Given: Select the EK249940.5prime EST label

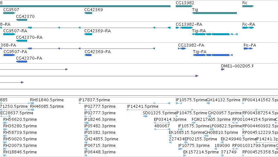Looking at the screenshot, I should point(238,139).
